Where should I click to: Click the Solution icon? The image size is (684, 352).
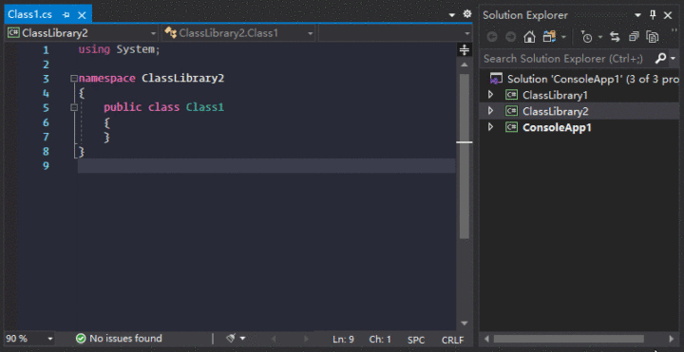(x=496, y=79)
